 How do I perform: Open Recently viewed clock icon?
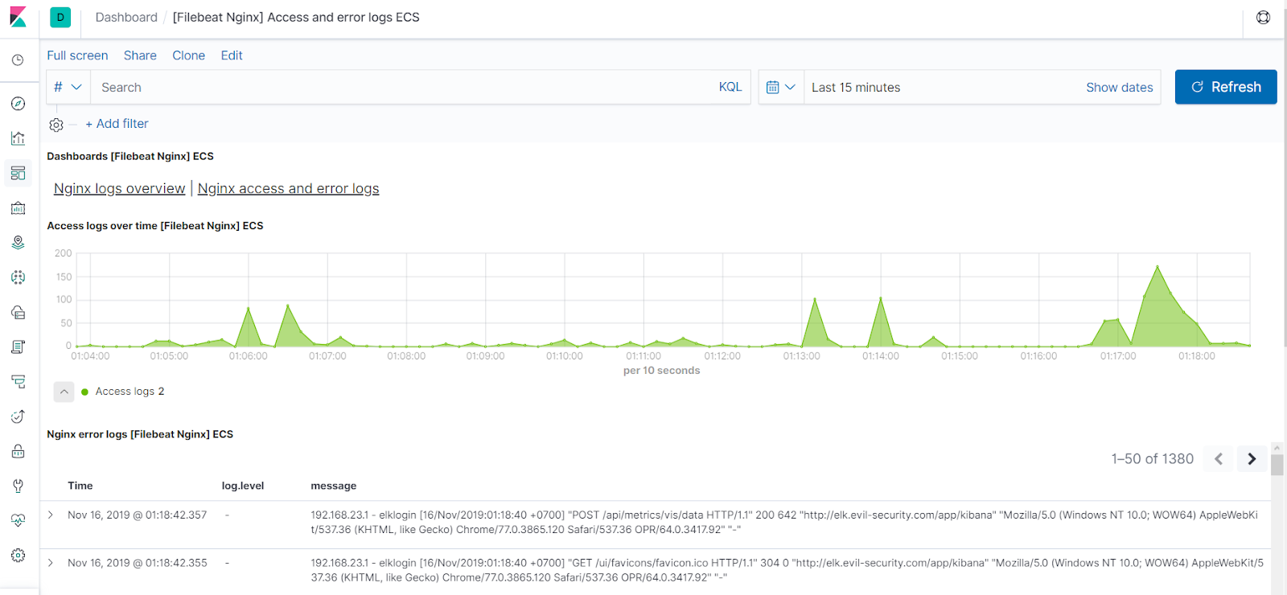(x=18, y=60)
